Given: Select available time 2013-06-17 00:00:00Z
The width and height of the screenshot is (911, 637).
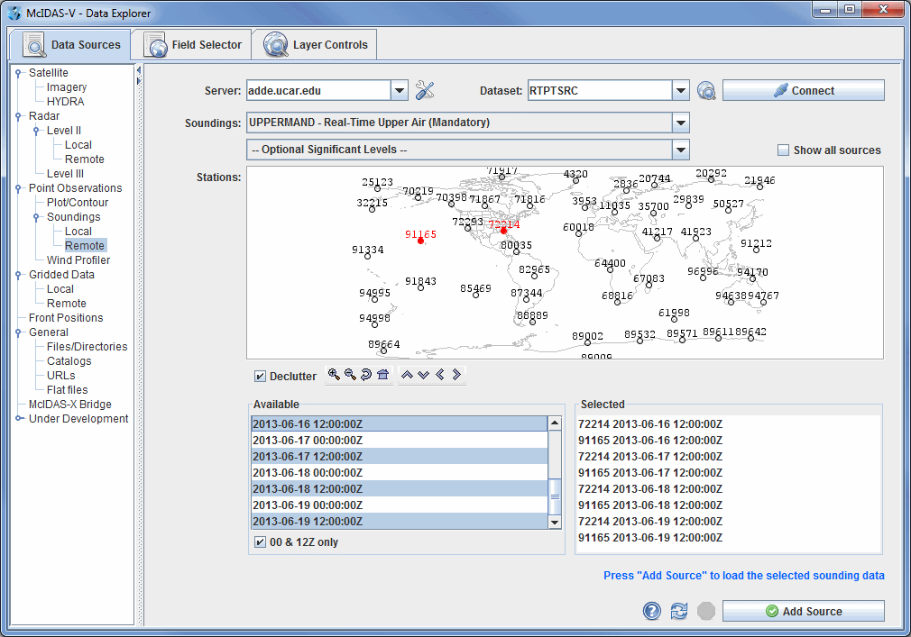Looking at the screenshot, I should (x=400, y=441).
